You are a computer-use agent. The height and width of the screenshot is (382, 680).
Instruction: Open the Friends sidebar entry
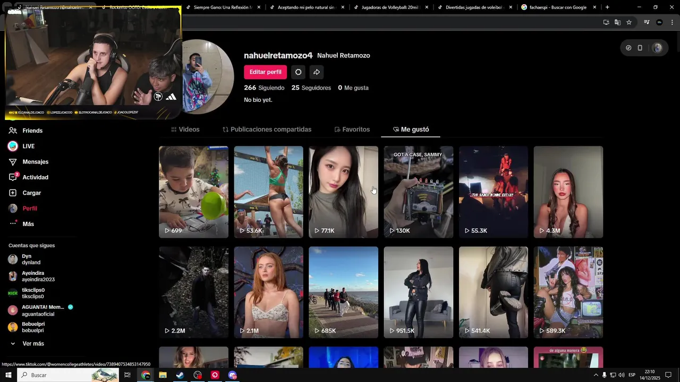click(32, 131)
